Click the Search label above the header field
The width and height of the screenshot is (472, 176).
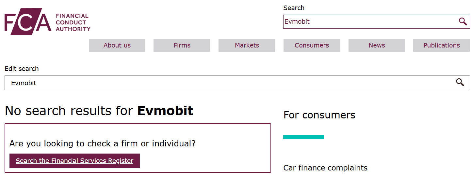294,8
